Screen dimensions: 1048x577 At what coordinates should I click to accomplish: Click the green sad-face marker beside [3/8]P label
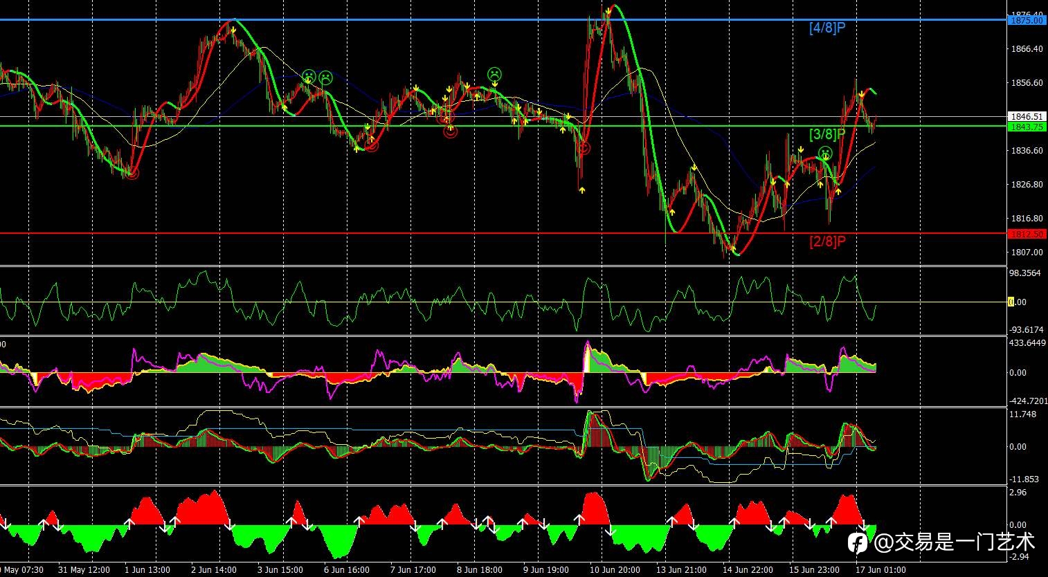(825, 153)
